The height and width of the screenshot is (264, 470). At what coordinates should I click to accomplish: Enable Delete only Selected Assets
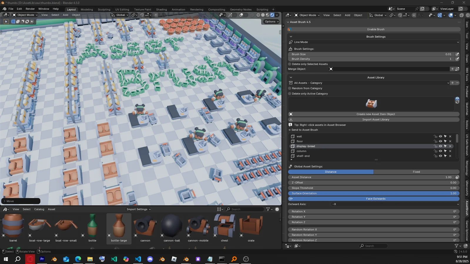tap(290, 64)
